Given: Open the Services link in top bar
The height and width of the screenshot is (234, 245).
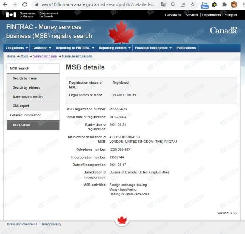Looking at the screenshot, I should click(x=192, y=15).
